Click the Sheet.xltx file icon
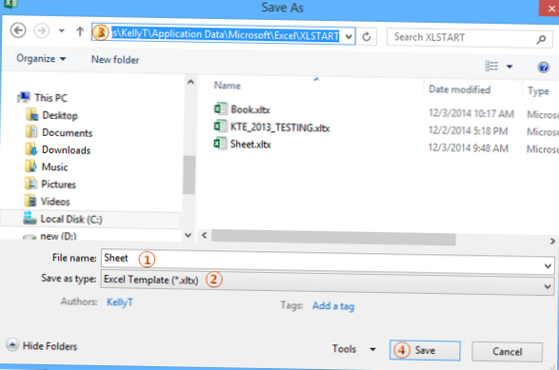The height and width of the screenshot is (370, 559). tap(220, 144)
